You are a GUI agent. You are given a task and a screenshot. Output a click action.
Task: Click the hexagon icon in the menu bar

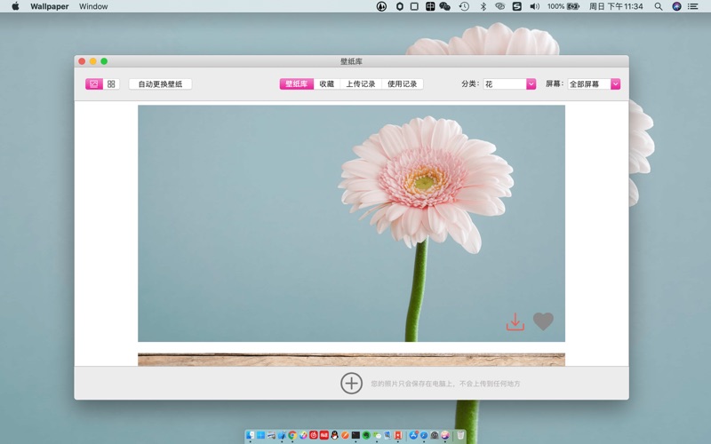[x=399, y=6]
